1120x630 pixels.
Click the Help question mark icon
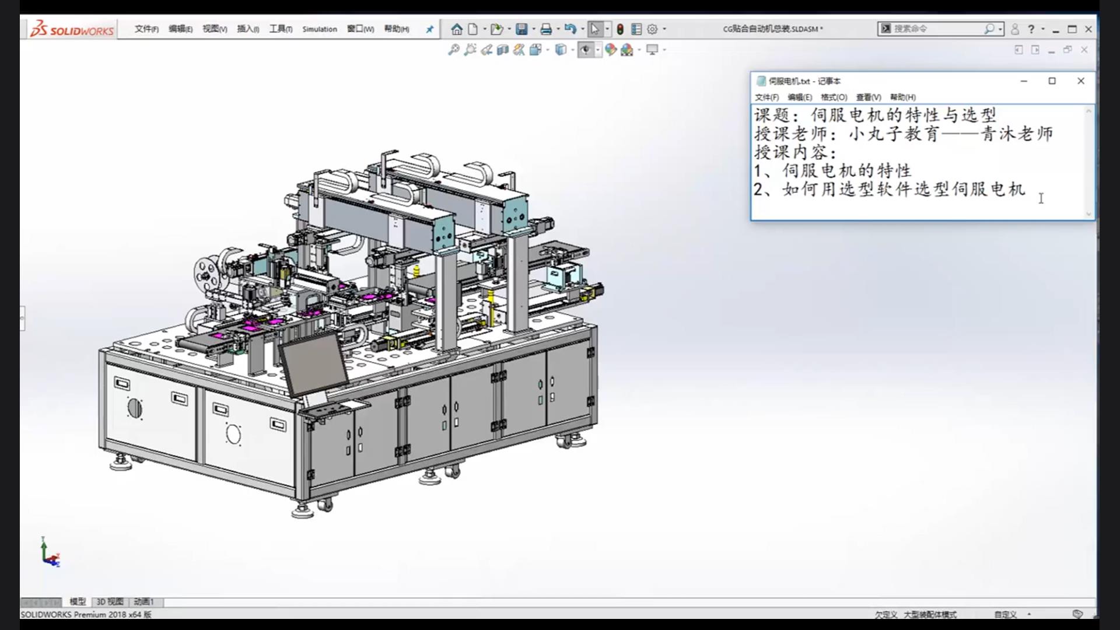coord(1031,29)
